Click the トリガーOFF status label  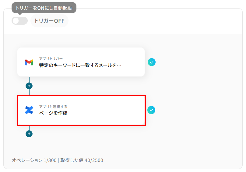tap(49, 21)
